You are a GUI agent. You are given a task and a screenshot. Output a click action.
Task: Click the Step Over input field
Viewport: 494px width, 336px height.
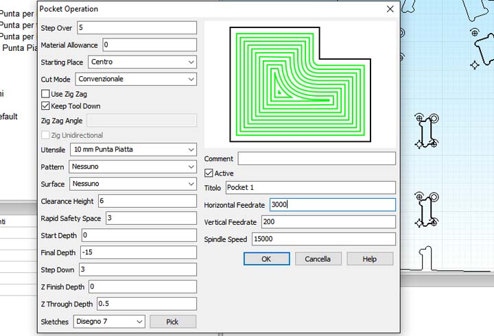137,27
